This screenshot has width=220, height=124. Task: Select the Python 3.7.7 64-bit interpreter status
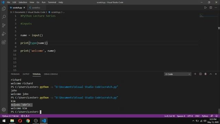point(10,116)
